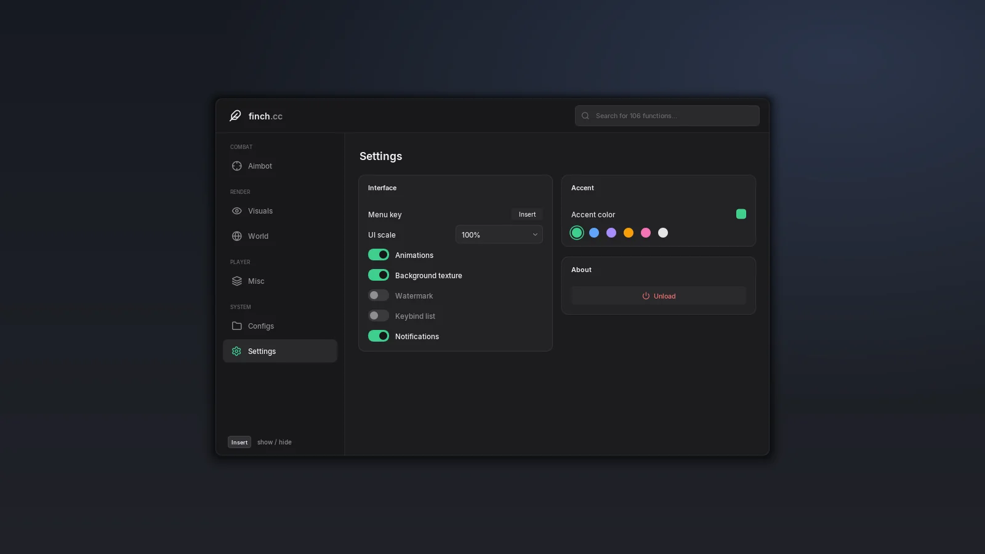
Task: Click the Unload button label
Action: tap(664, 296)
